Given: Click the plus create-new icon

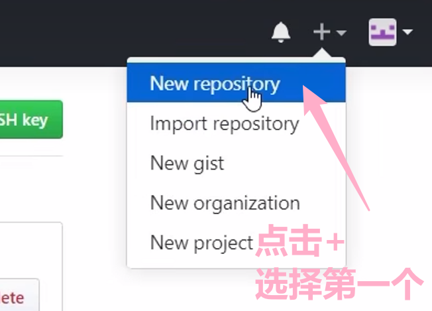Looking at the screenshot, I should pyautogui.click(x=321, y=32).
